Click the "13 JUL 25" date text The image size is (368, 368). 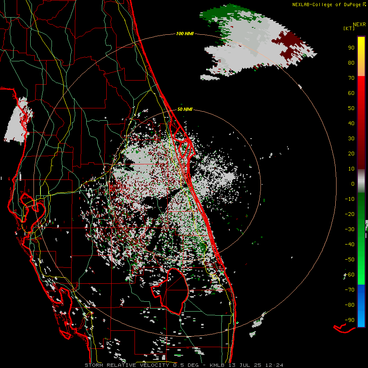click(x=244, y=365)
